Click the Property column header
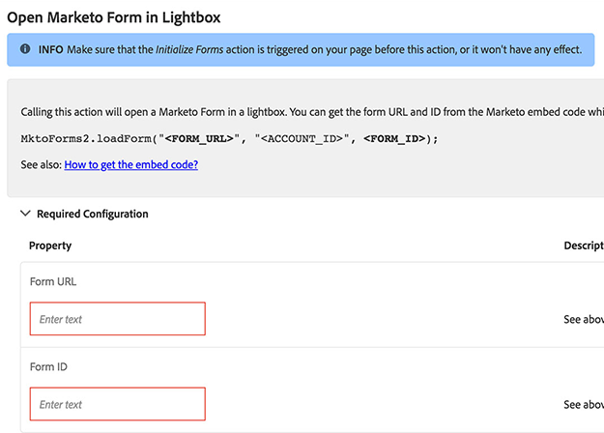The height and width of the screenshot is (433, 604). click(50, 245)
